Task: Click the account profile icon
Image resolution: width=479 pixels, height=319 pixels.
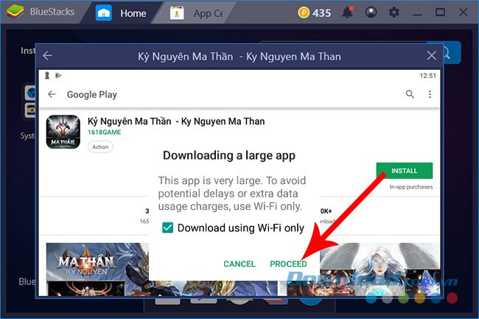Action: click(371, 13)
